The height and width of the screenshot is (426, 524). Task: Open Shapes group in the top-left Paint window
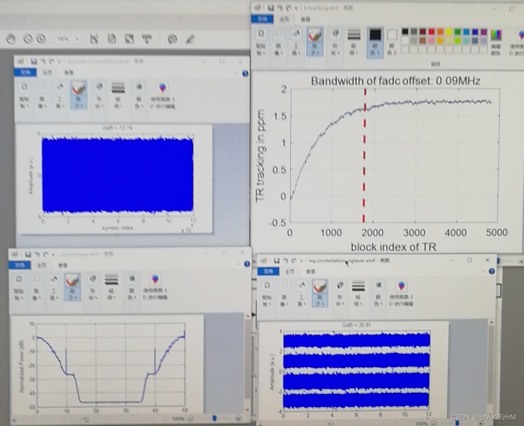pos(99,95)
